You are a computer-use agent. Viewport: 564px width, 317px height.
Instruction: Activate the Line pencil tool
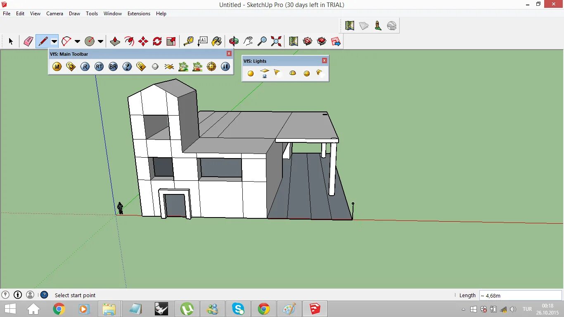[x=43, y=41]
